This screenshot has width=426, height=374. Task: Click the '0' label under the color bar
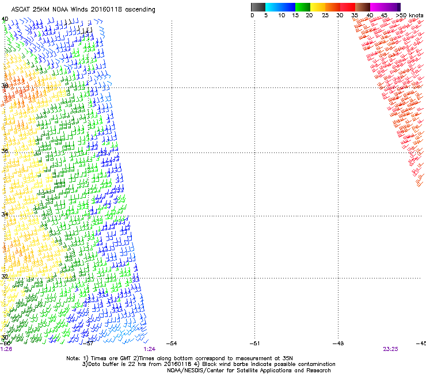point(252,16)
